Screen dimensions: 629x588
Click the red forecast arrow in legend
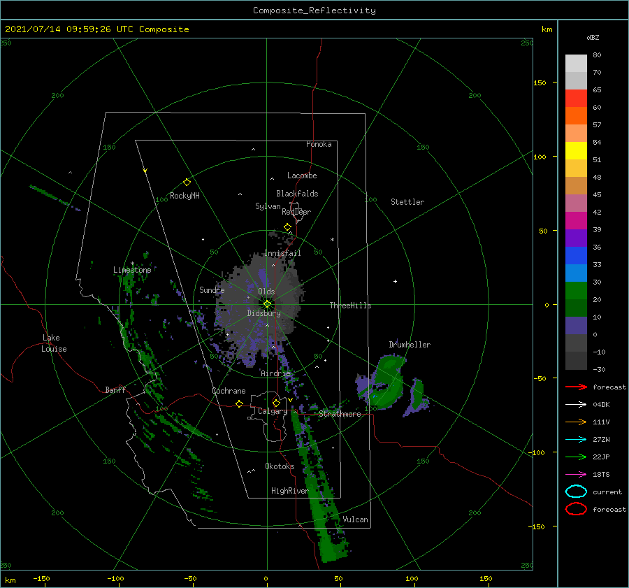pos(576,387)
